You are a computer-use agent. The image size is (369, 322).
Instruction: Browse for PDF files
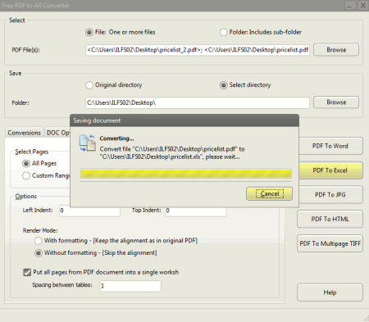point(336,50)
